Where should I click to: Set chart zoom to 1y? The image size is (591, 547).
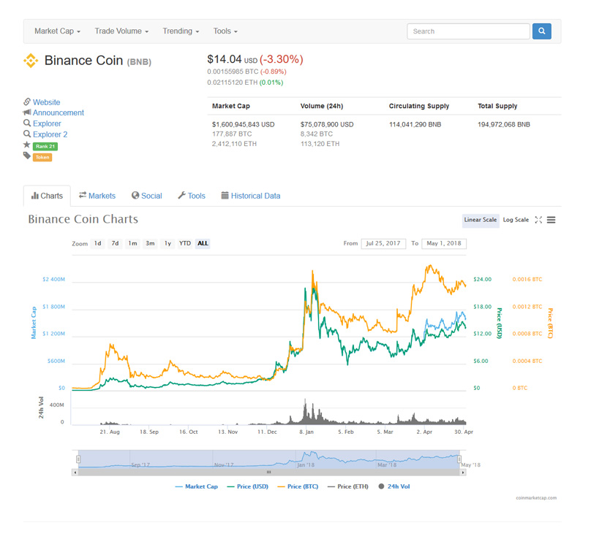pyautogui.click(x=167, y=243)
